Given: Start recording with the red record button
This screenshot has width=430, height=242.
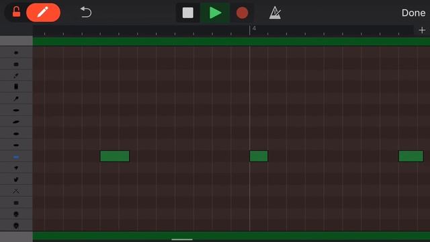Looking at the screenshot, I should (242, 13).
